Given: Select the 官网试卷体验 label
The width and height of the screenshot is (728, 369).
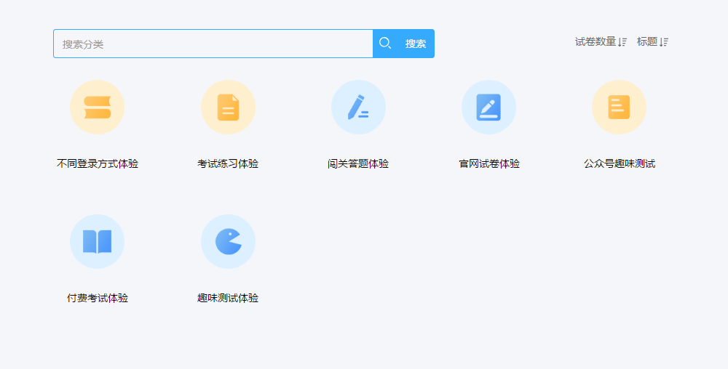Looking at the screenshot, I should [x=489, y=164].
